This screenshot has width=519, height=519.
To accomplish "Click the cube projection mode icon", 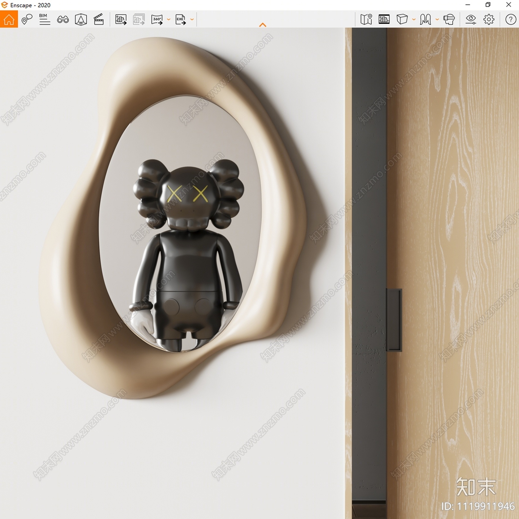I will click(402, 19).
